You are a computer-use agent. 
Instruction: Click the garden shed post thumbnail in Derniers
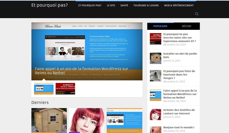pos(49,120)
